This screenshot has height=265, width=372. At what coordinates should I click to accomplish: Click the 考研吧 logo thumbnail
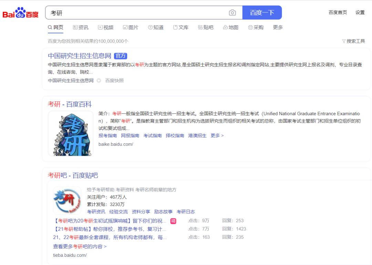click(x=67, y=200)
